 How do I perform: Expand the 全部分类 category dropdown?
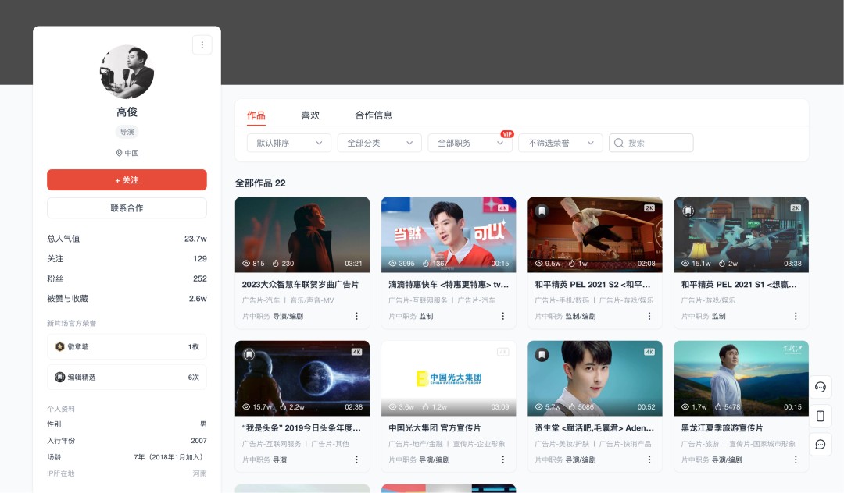coord(380,143)
